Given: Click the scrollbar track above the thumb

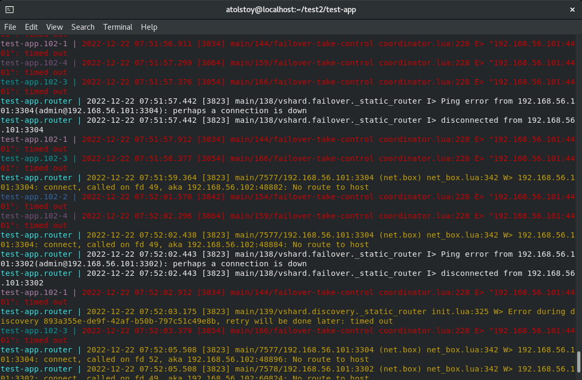Looking at the screenshot, I should (x=579, y=193).
